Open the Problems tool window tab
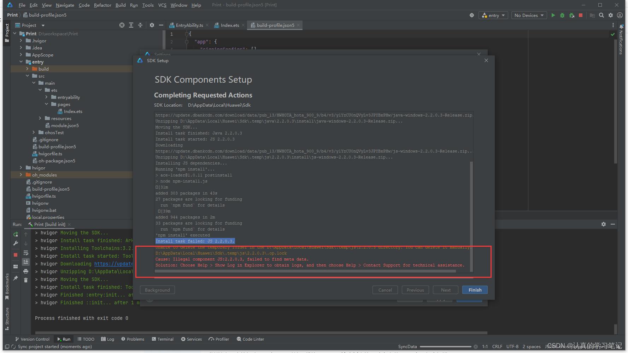The height and width of the screenshot is (353, 628). click(133, 339)
